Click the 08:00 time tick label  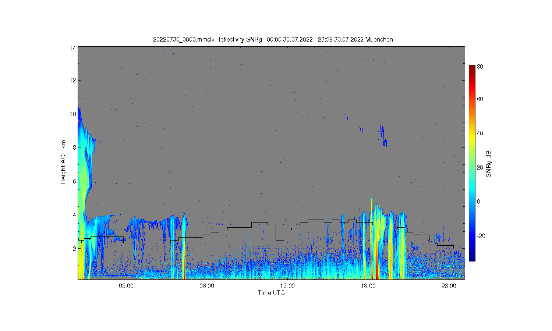pyautogui.click(x=207, y=286)
